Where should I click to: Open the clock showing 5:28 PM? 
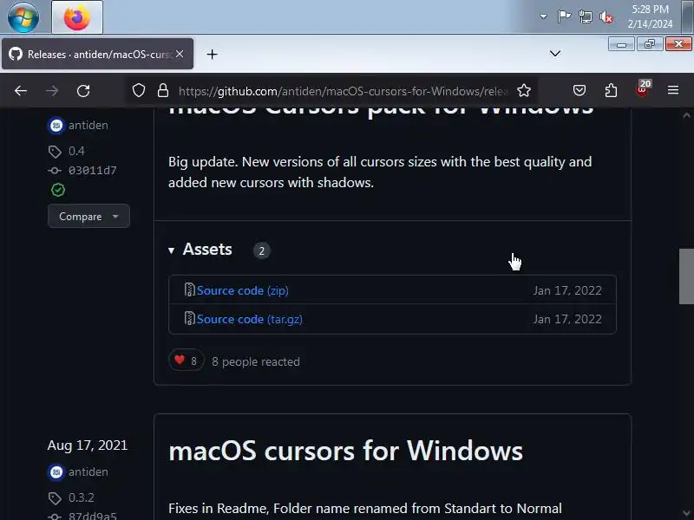tap(650, 16)
